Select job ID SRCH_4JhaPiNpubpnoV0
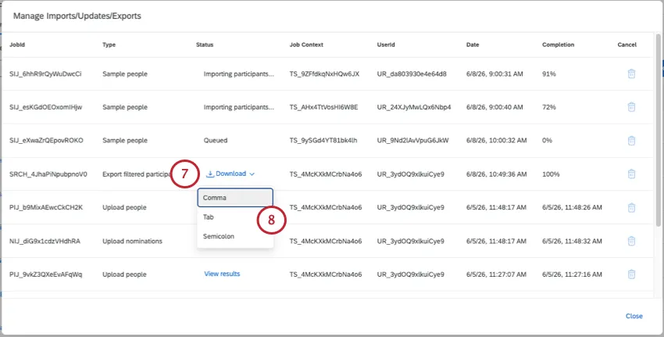Image resolution: width=664 pixels, height=337 pixels. (x=48, y=174)
